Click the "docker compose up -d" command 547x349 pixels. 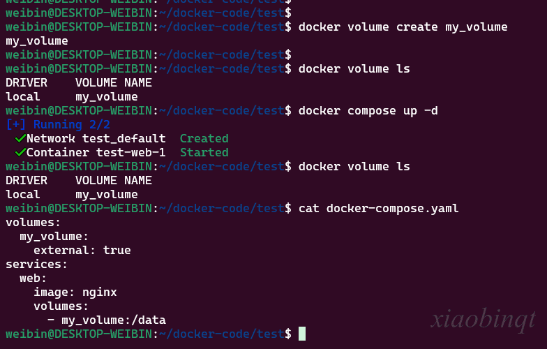[368, 111]
